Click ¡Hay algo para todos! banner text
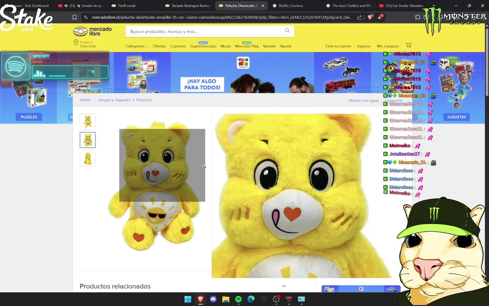The width and height of the screenshot is (489, 306). [x=202, y=84]
